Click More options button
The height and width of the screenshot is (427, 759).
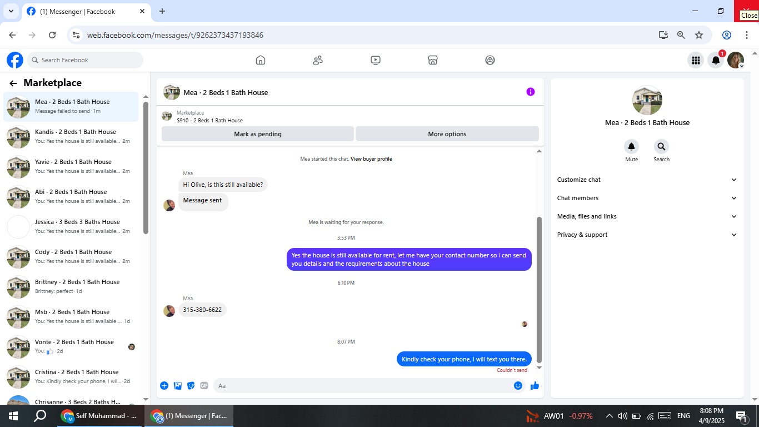pos(447,134)
